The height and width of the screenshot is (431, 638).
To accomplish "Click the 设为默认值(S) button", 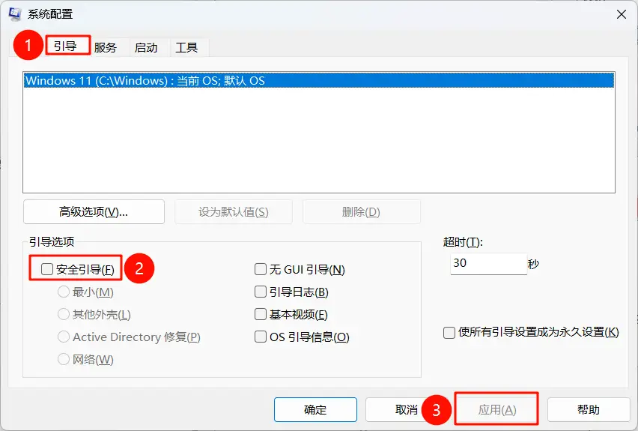I will 234,212.
